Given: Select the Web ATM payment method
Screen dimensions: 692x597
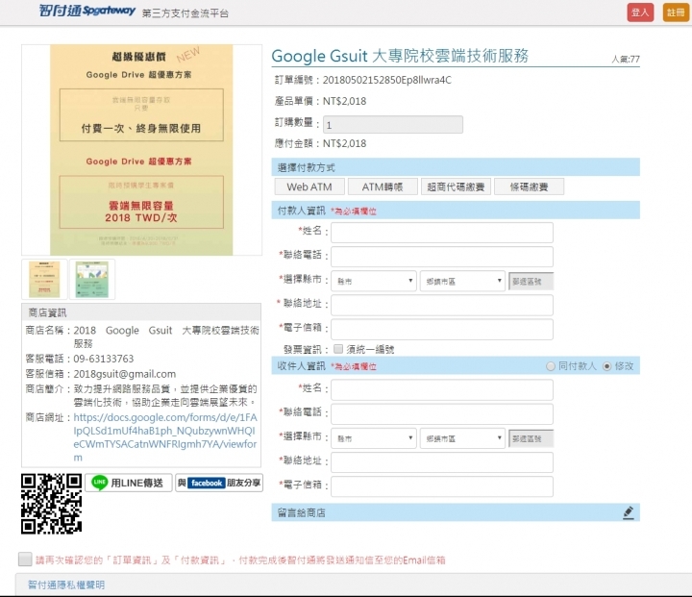Looking at the screenshot, I should [309, 187].
